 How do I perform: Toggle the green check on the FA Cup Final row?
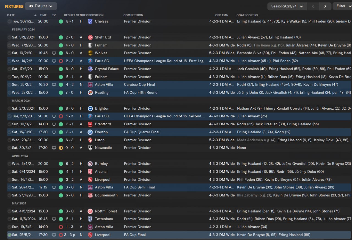click(x=9, y=235)
